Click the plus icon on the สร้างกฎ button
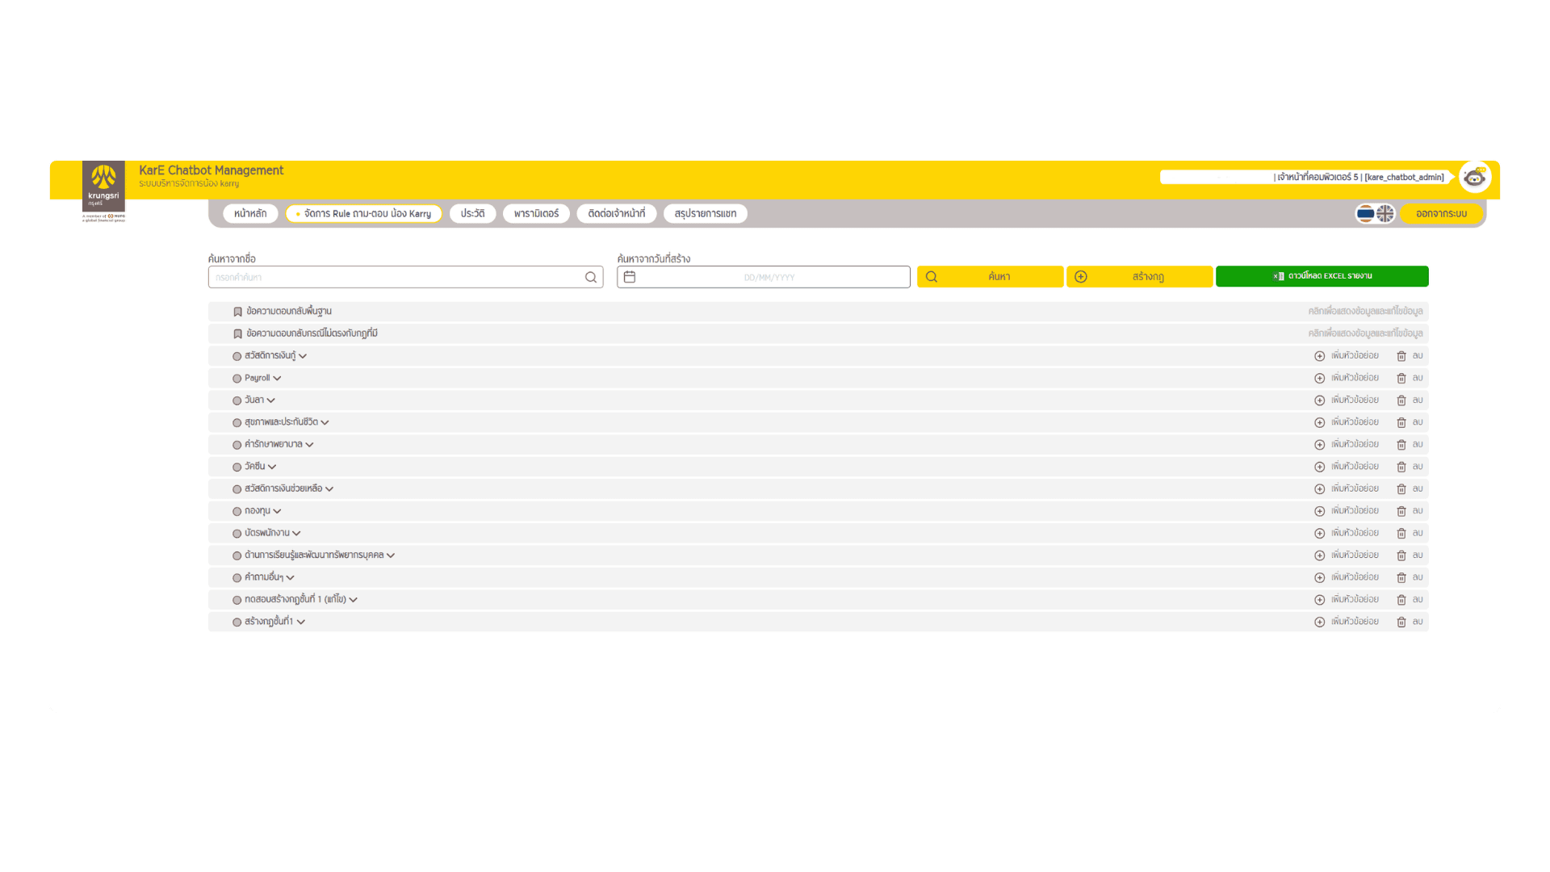 pyautogui.click(x=1080, y=276)
